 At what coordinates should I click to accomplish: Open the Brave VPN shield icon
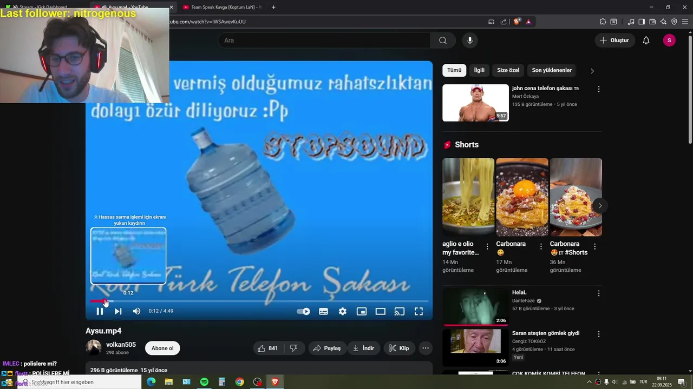pos(674,22)
